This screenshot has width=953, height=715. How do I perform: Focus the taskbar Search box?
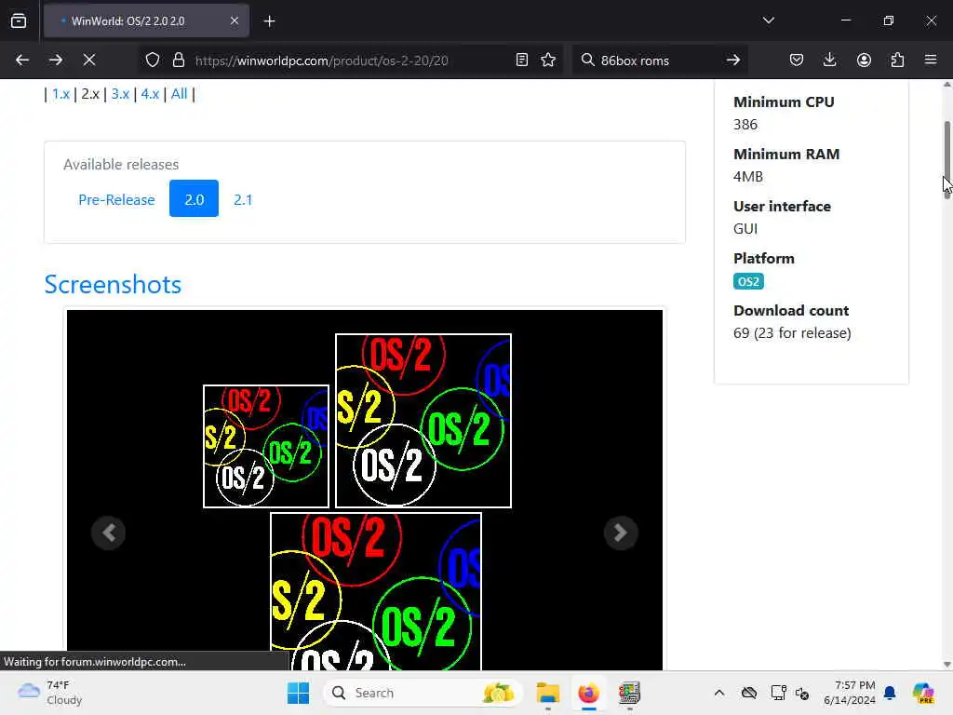(423, 693)
